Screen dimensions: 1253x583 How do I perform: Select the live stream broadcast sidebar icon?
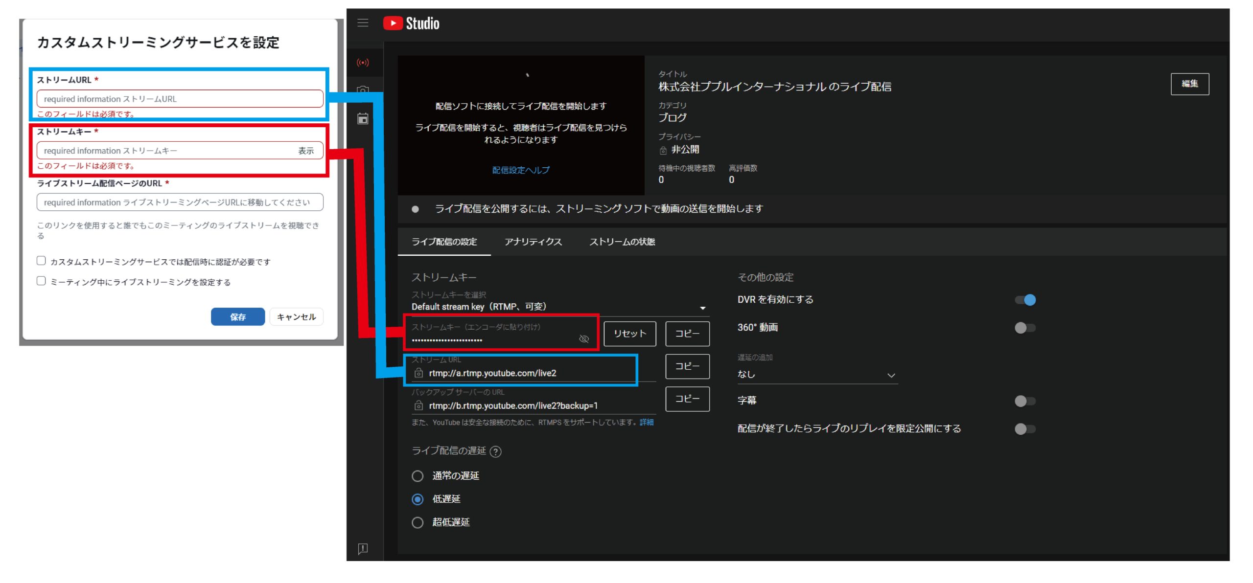click(363, 63)
